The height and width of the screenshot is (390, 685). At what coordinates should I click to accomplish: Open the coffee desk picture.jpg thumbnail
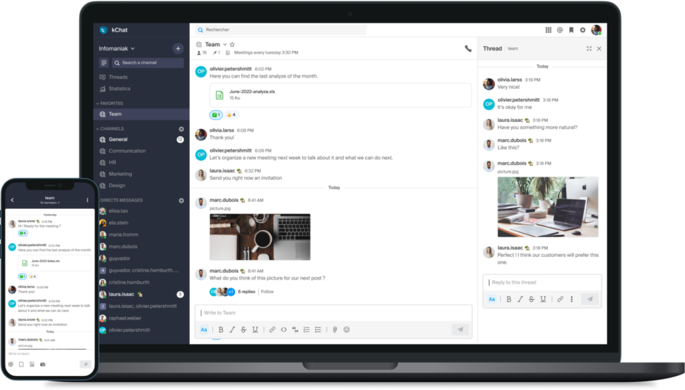[260, 237]
